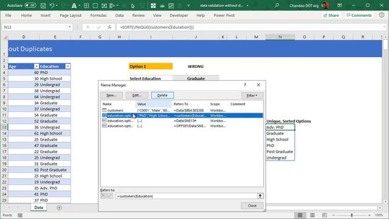The width and height of the screenshot is (389, 219).
Task: Click the Name Manager help question mark
Action: point(245,85)
